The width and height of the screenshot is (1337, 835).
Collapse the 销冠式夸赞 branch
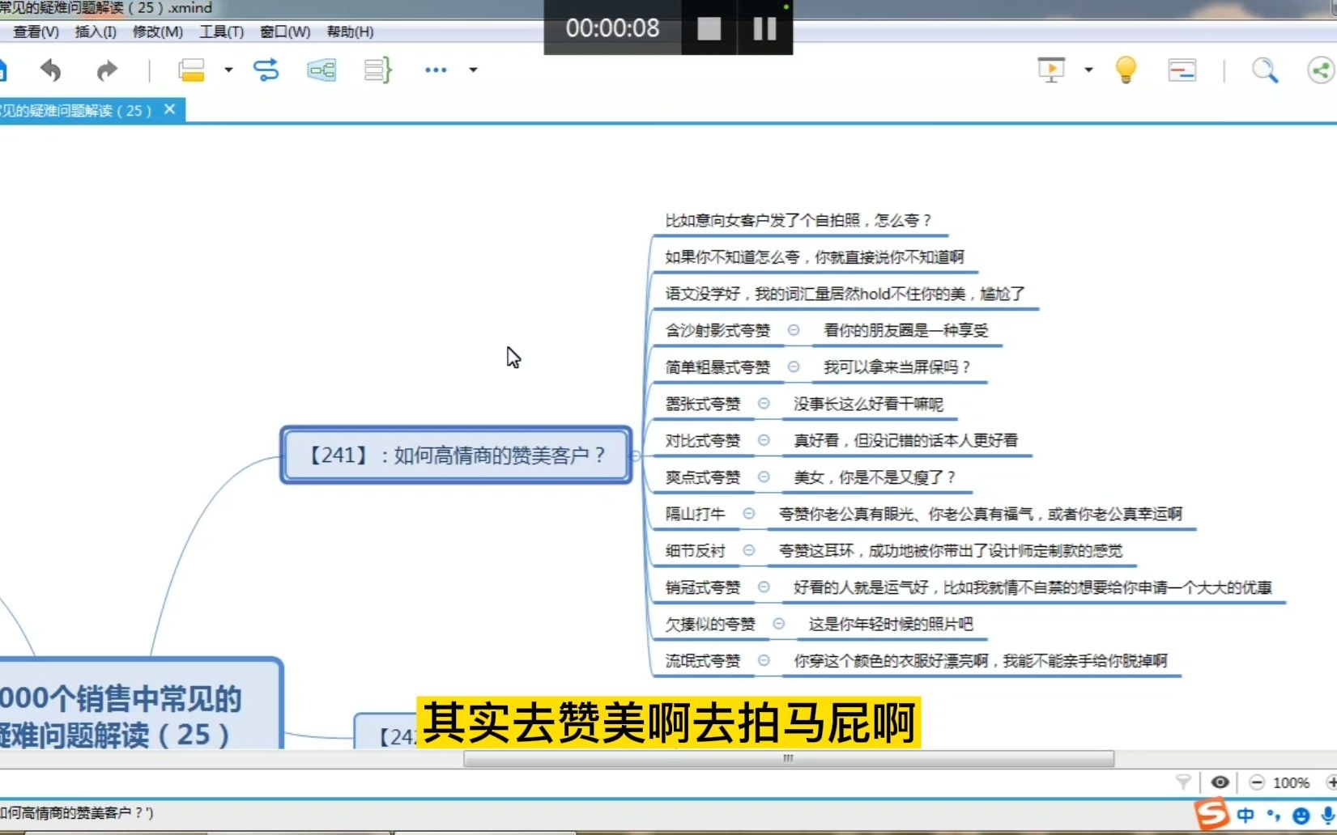click(x=764, y=587)
